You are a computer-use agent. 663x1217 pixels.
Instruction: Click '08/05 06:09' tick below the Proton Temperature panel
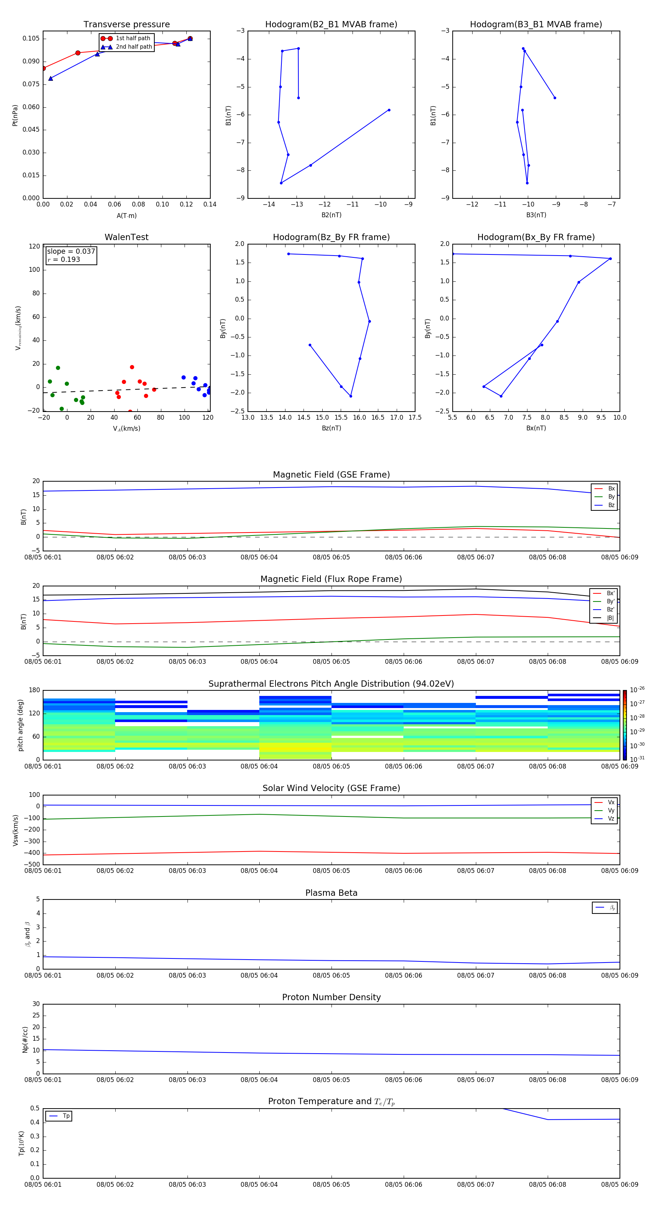coord(620,1185)
